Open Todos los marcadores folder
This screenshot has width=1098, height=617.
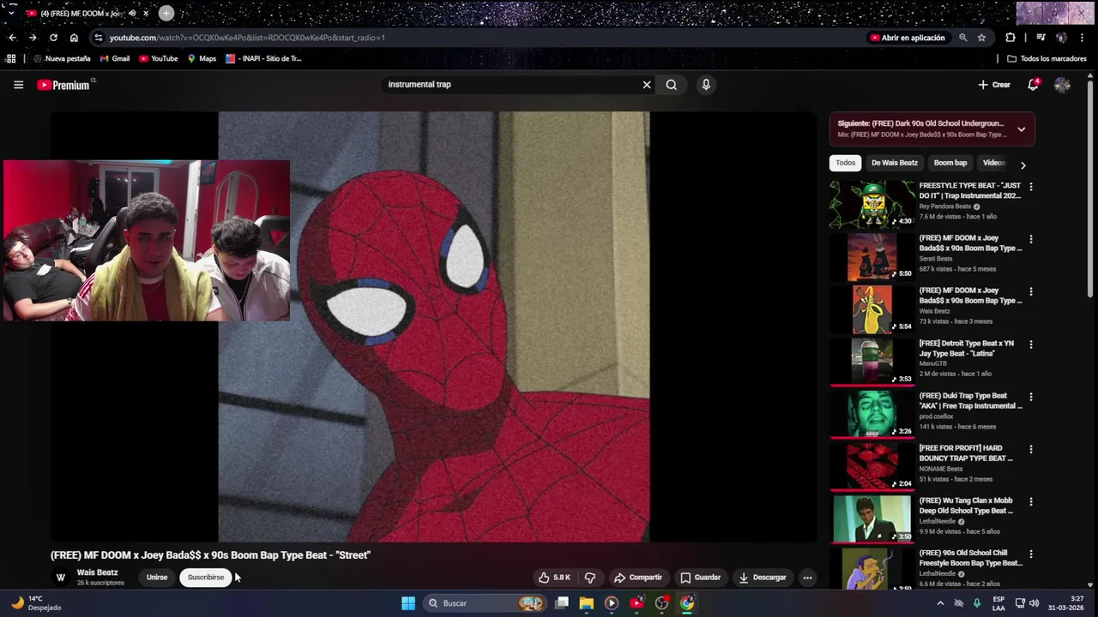tap(1047, 58)
